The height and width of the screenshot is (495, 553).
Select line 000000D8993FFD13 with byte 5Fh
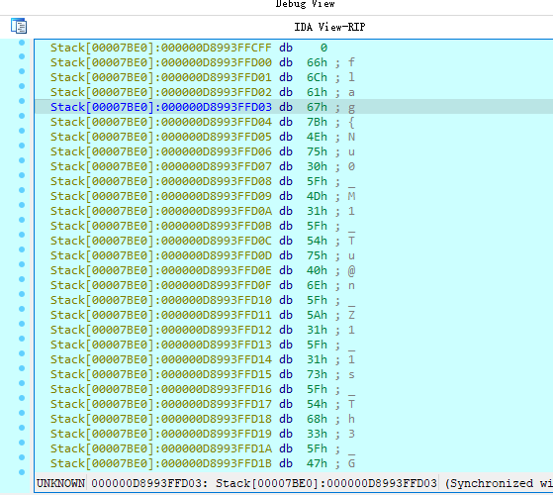203,345
